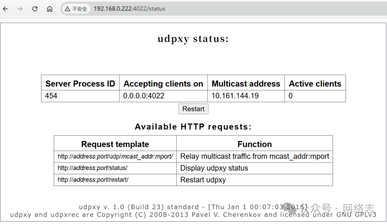Click the copyright Pavel V. Cherenkov line
This screenshot has width=387, height=224.
coord(193,215)
